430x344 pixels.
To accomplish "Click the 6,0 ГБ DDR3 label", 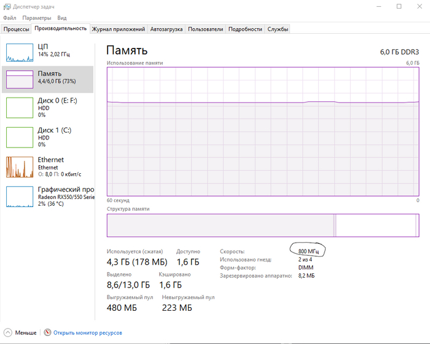I will (399, 52).
